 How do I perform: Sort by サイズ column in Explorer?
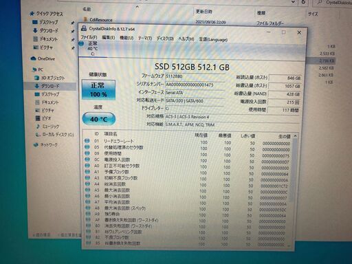pyautogui.click(x=313, y=14)
